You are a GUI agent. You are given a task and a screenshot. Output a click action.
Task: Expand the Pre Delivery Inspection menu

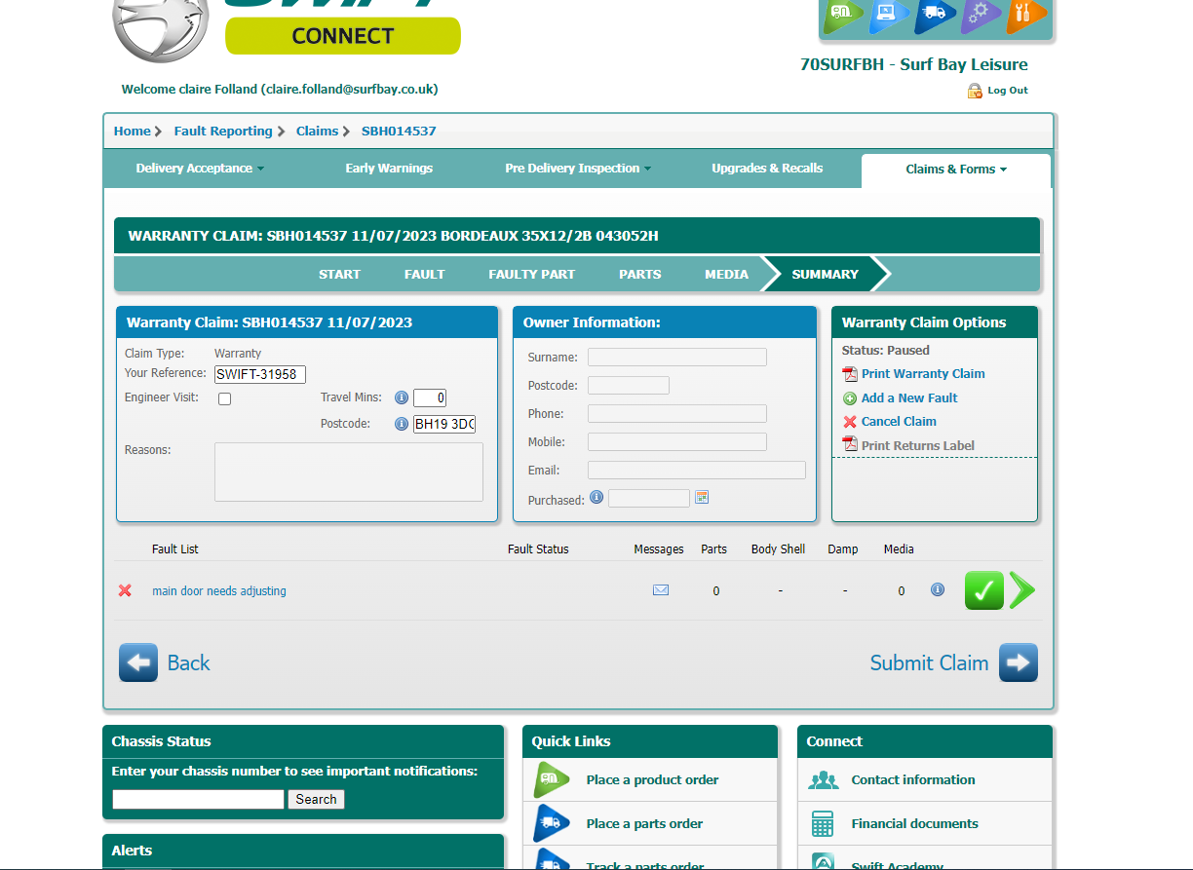coord(578,169)
